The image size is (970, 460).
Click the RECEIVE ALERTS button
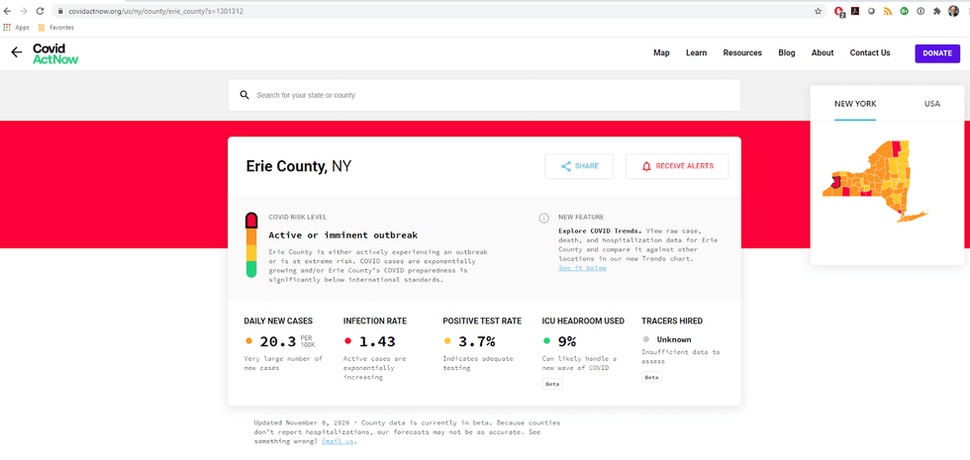click(x=677, y=166)
